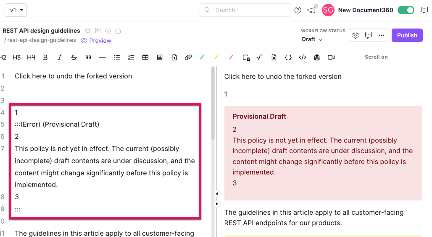Image resolution: width=432 pixels, height=237 pixels.
Task: Insert a table
Action: (x=145, y=57)
